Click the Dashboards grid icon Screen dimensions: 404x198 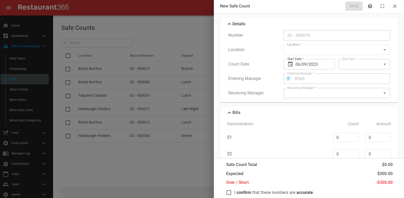coord(6,36)
